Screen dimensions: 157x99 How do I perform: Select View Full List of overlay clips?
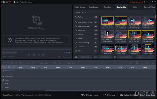[86, 17]
